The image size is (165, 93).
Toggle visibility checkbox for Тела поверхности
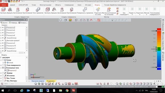click(x=3, y=65)
